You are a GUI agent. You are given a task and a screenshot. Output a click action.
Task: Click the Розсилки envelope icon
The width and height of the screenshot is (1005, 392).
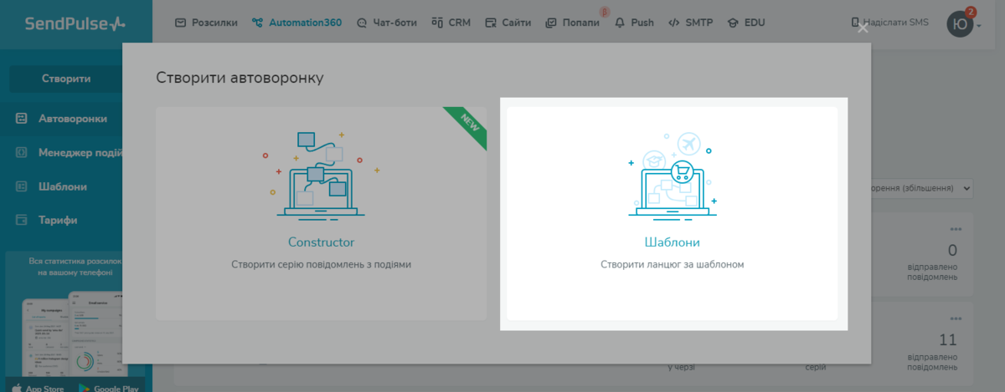pos(180,23)
